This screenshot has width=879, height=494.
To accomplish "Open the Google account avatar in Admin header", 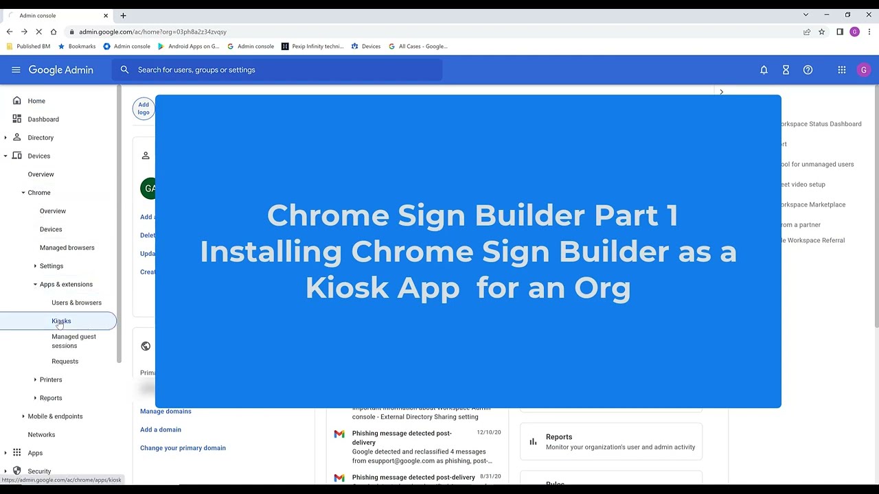I will click(x=864, y=69).
